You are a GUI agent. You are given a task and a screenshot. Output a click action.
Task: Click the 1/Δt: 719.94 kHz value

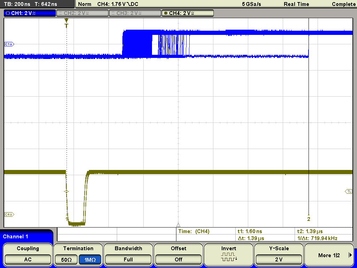click(x=317, y=238)
